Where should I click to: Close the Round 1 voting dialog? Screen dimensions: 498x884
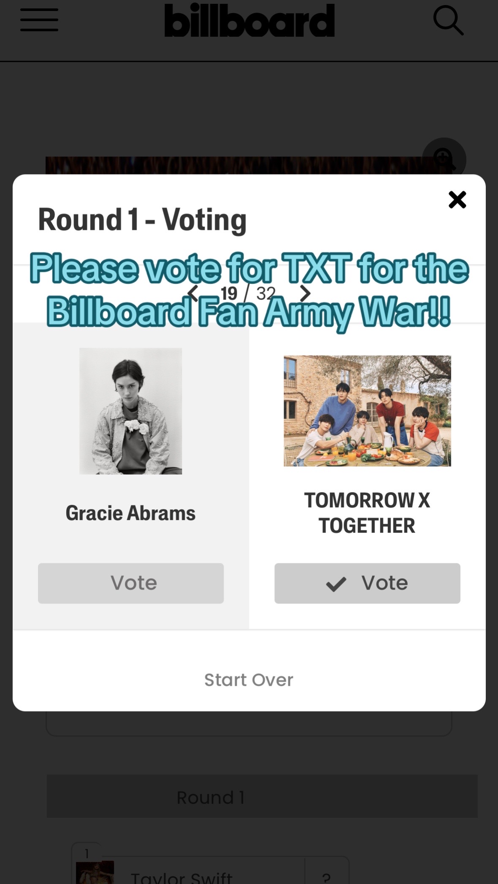click(457, 200)
